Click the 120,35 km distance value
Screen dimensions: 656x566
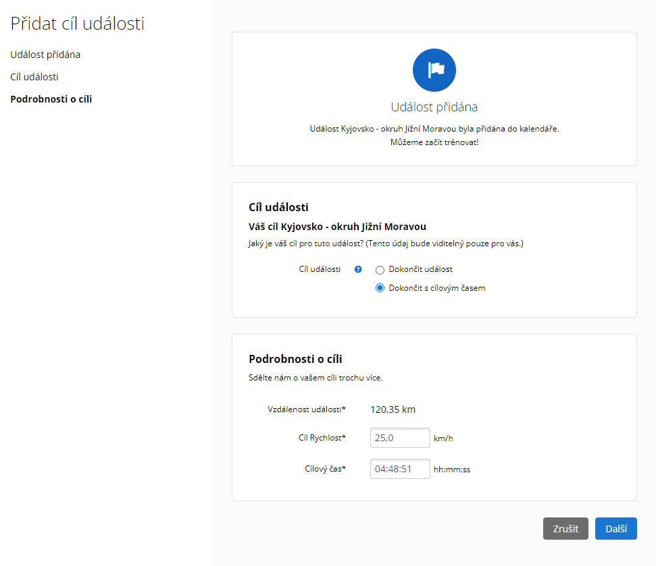(393, 409)
